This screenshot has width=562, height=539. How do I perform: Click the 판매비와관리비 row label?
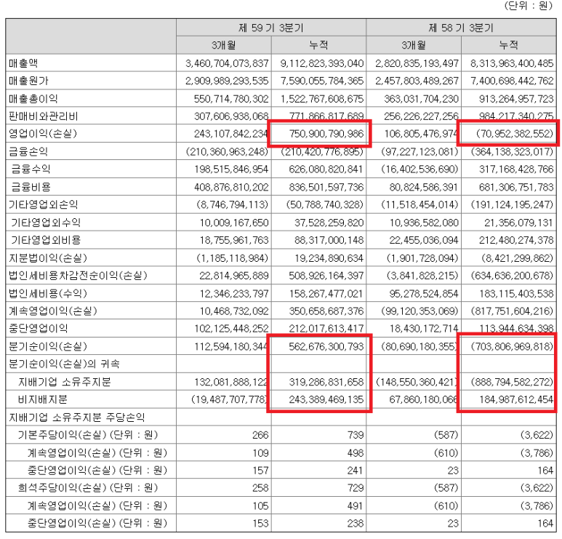pos(43,116)
